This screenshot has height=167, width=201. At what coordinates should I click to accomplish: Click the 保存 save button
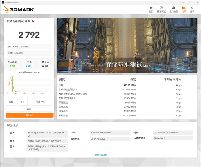[x=22, y=102]
